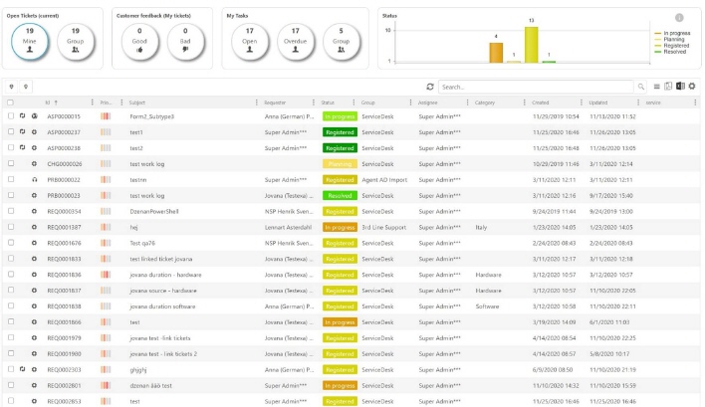The image size is (705, 407).
Task: Click second pin filter icon above table
Action: pyautogui.click(x=26, y=87)
